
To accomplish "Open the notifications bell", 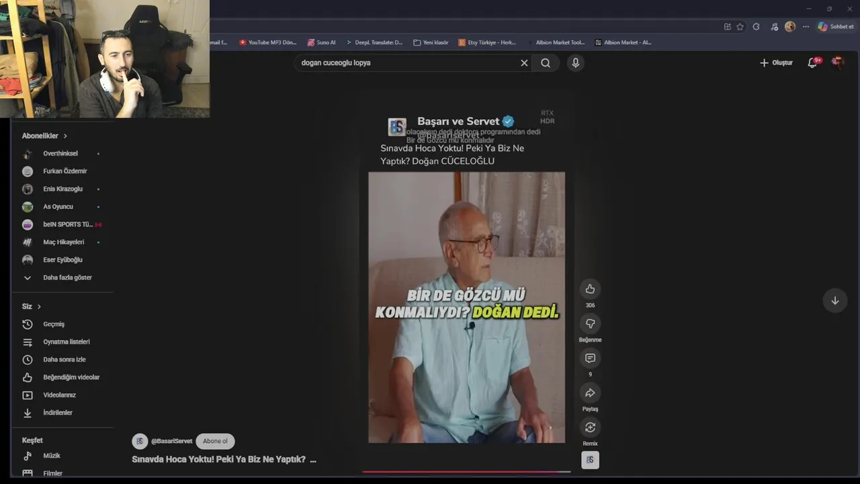I will (813, 63).
